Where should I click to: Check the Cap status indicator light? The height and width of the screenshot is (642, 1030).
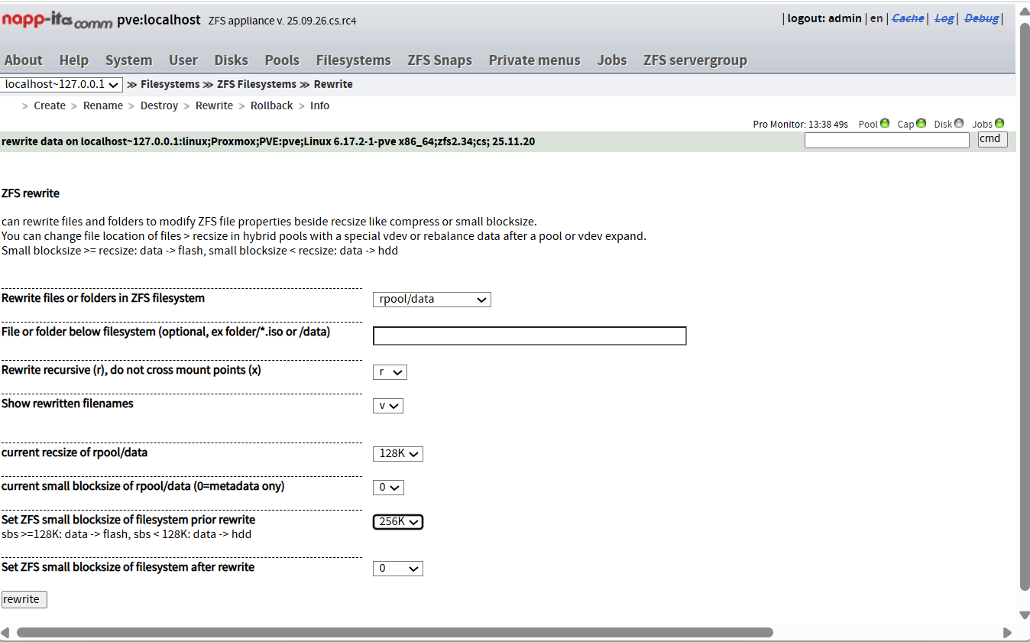pos(921,123)
